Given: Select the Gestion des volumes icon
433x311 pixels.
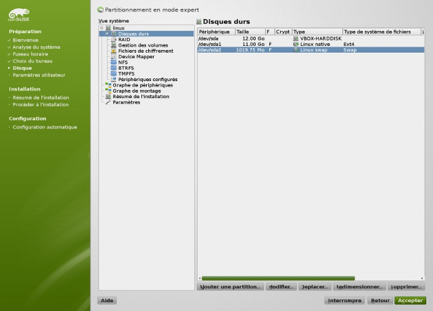Looking at the screenshot, I should coord(114,45).
